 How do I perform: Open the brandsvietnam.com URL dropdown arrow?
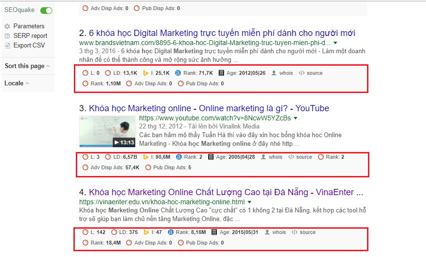coord(335,43)
